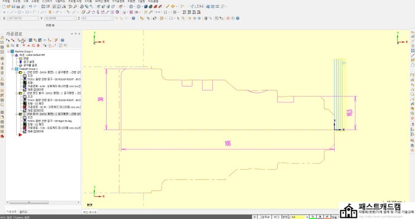Click the red down-arrow move icon
415x219 pixels.
coord(24,46)
